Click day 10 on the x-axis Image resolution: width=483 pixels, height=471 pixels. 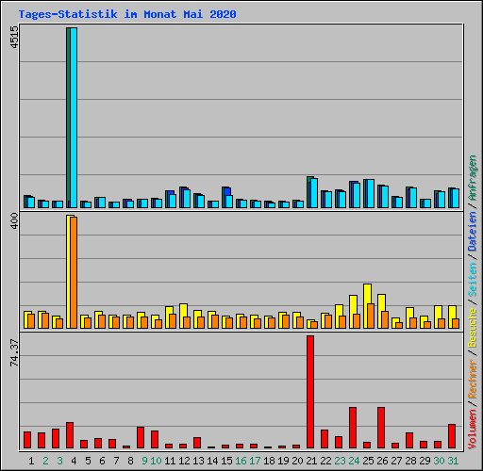(x=156, y=461)
